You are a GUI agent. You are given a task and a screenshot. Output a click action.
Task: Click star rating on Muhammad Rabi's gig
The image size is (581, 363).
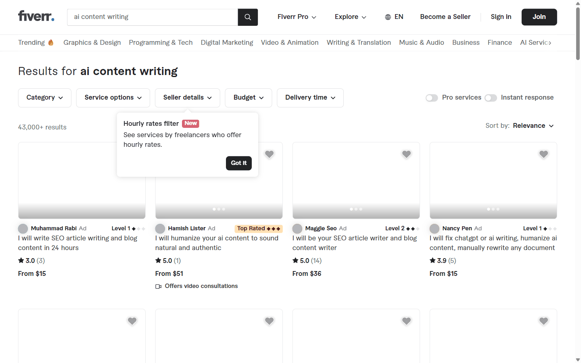coord(31,261)
